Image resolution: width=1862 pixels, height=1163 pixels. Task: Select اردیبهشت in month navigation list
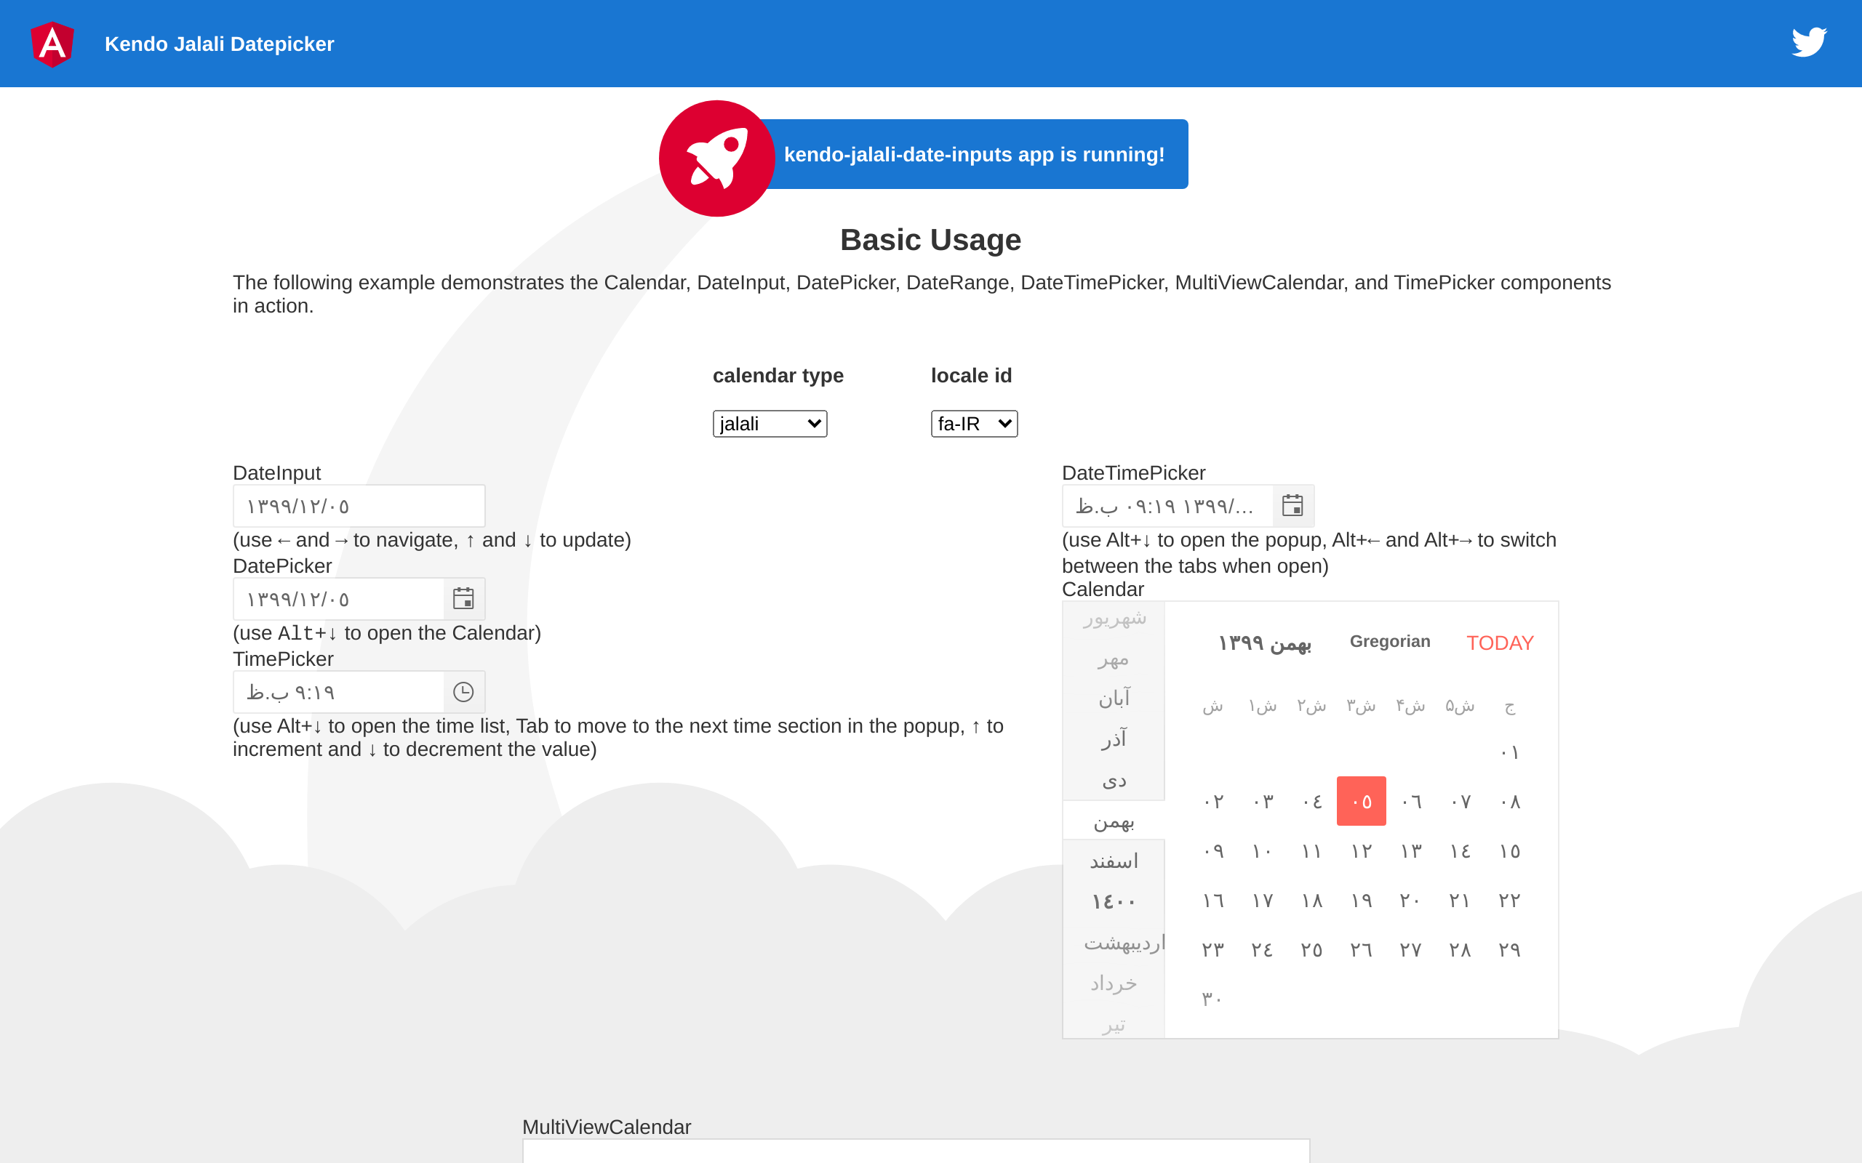pos(1114,942)
